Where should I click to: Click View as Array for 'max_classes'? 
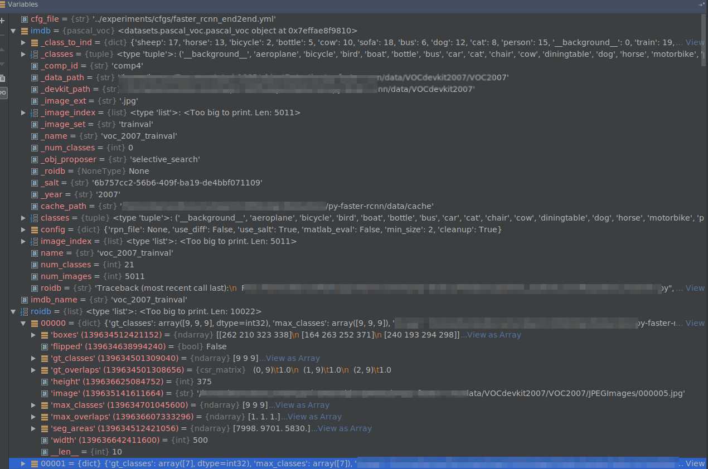pos(302,405)
